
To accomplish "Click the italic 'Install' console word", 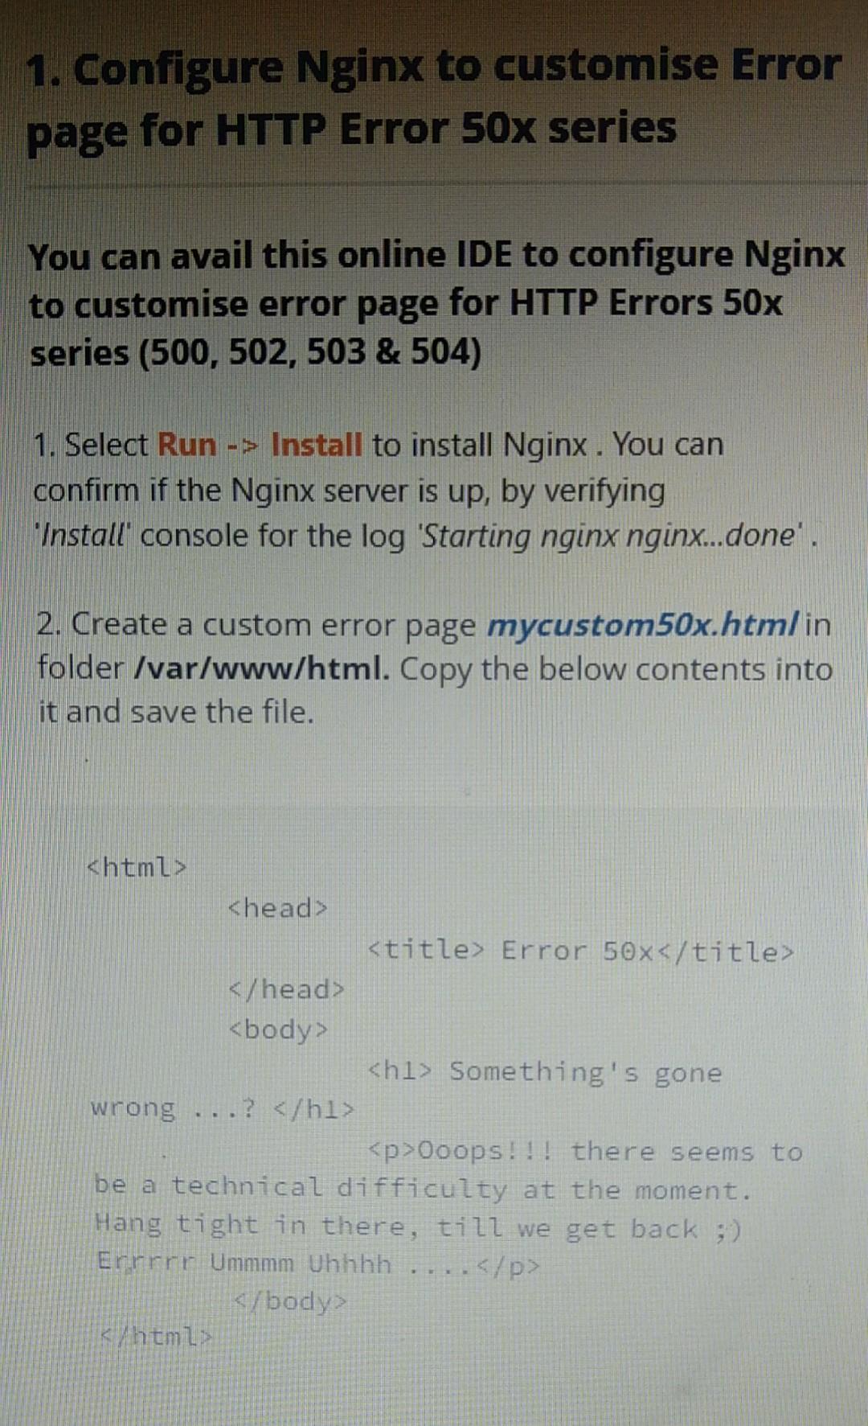I will tap(84, 536).
